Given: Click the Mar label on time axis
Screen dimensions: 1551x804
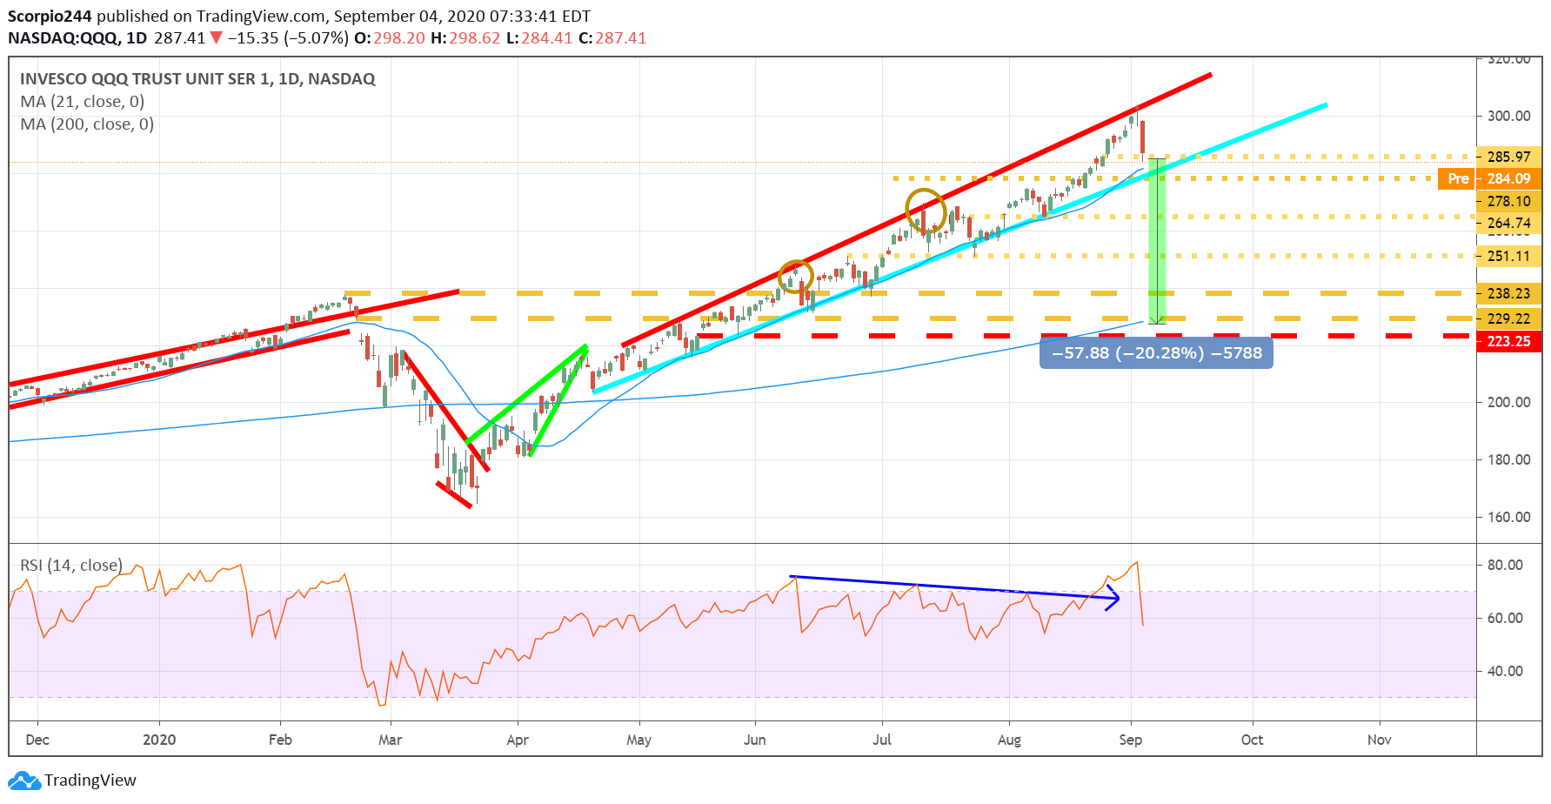Looking at the screenshot, I should tap(391, 740).
